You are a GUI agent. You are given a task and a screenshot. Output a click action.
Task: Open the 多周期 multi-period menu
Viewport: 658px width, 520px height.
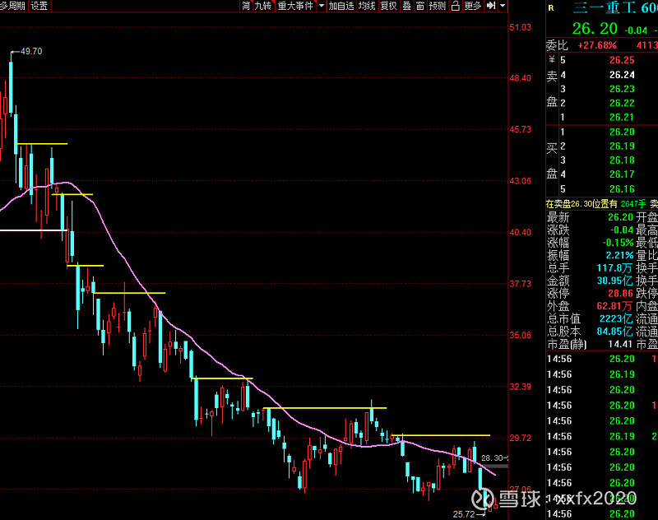[x=13, y=6]
